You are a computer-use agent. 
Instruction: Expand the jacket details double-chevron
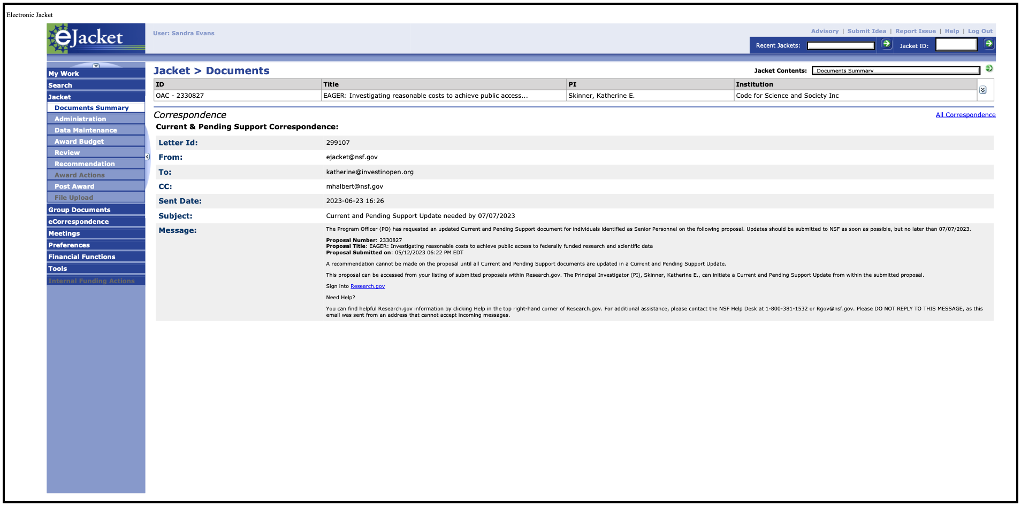point(983,90)
